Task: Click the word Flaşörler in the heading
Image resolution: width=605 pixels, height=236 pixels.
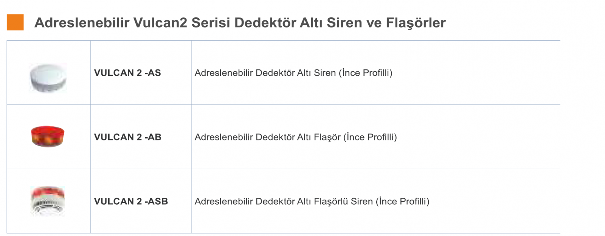Action: coord(416,23)
